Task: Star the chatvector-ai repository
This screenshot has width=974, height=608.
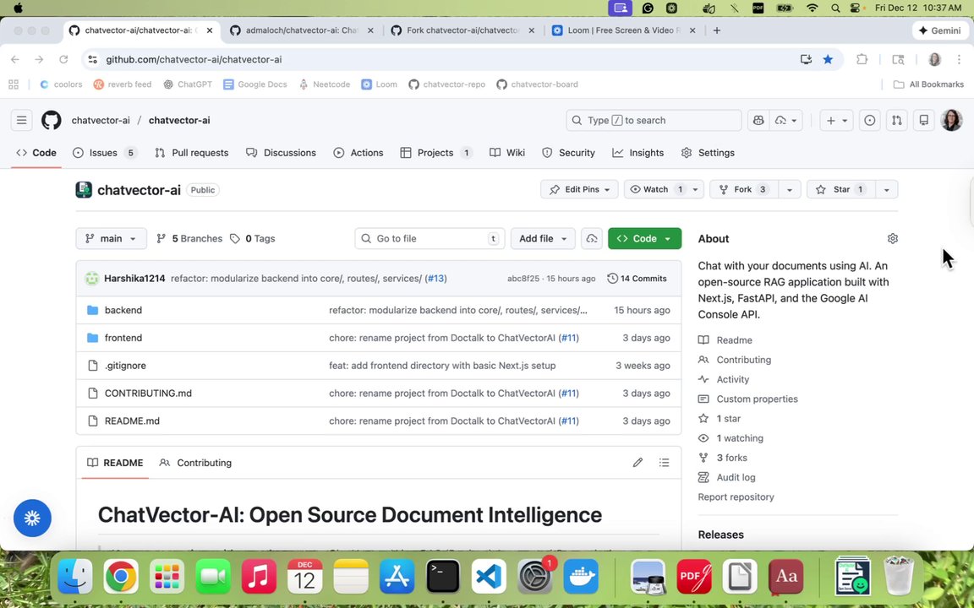Action: coord(841,190)
